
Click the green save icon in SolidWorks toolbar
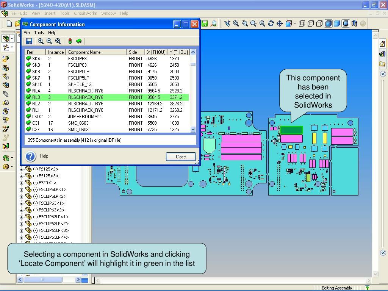tap(205, 23)
